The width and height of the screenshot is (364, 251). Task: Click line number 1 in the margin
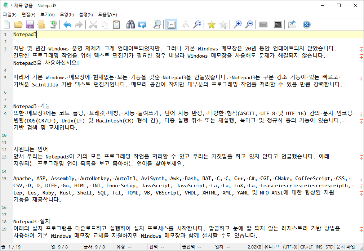coord(5,35)
